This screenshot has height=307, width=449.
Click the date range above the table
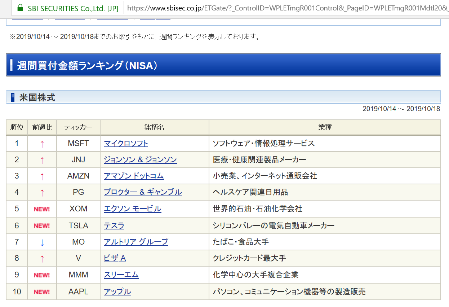point(401,109)
